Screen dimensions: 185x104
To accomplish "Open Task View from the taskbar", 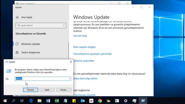I will [x=22, y=101].
